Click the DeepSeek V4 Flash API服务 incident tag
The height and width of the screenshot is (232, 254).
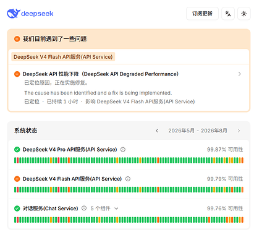coord(63,57)
